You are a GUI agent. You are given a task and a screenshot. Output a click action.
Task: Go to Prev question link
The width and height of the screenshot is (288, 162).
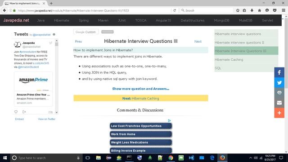pos(78,41)
